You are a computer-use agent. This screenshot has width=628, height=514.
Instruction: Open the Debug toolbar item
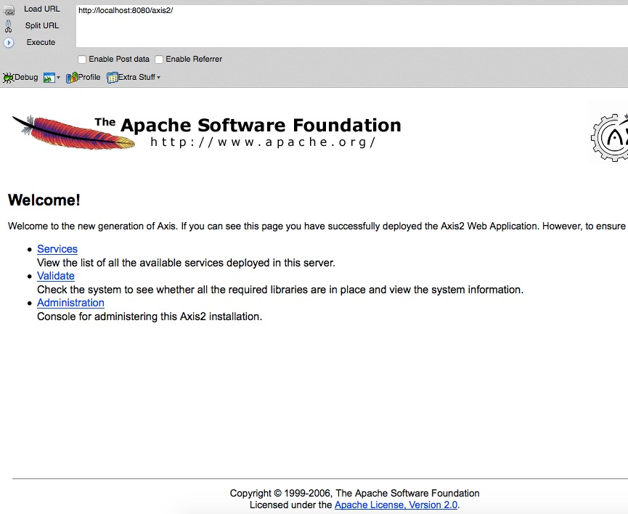coord(20,78)
